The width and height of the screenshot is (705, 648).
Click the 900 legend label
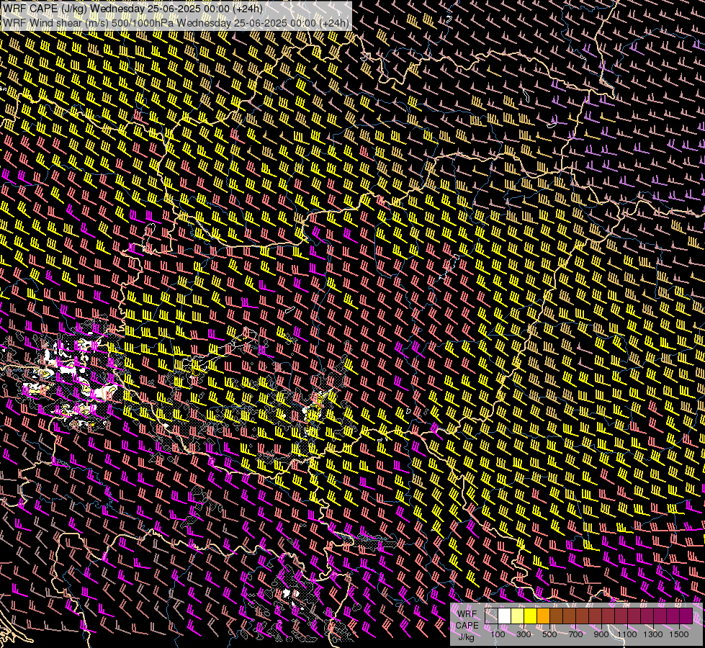coord(601,634)
